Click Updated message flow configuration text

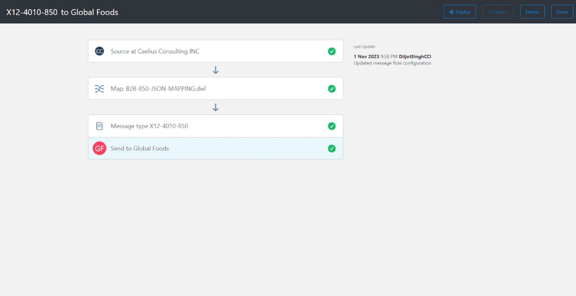[392, 63]
